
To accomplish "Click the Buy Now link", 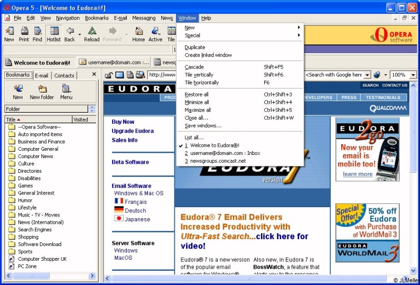I will click(123, 122).
